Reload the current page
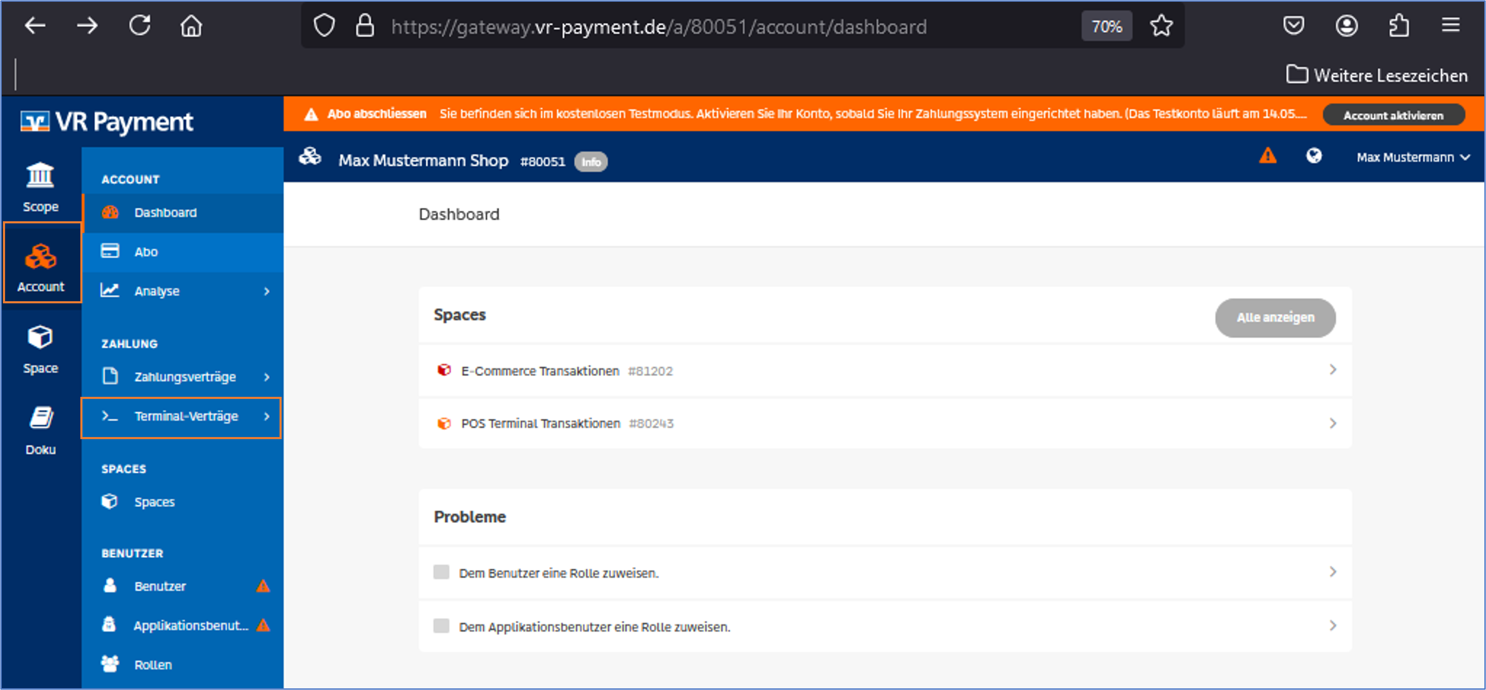Screen dimensions: 1486x690 click(x=140, y=26)
